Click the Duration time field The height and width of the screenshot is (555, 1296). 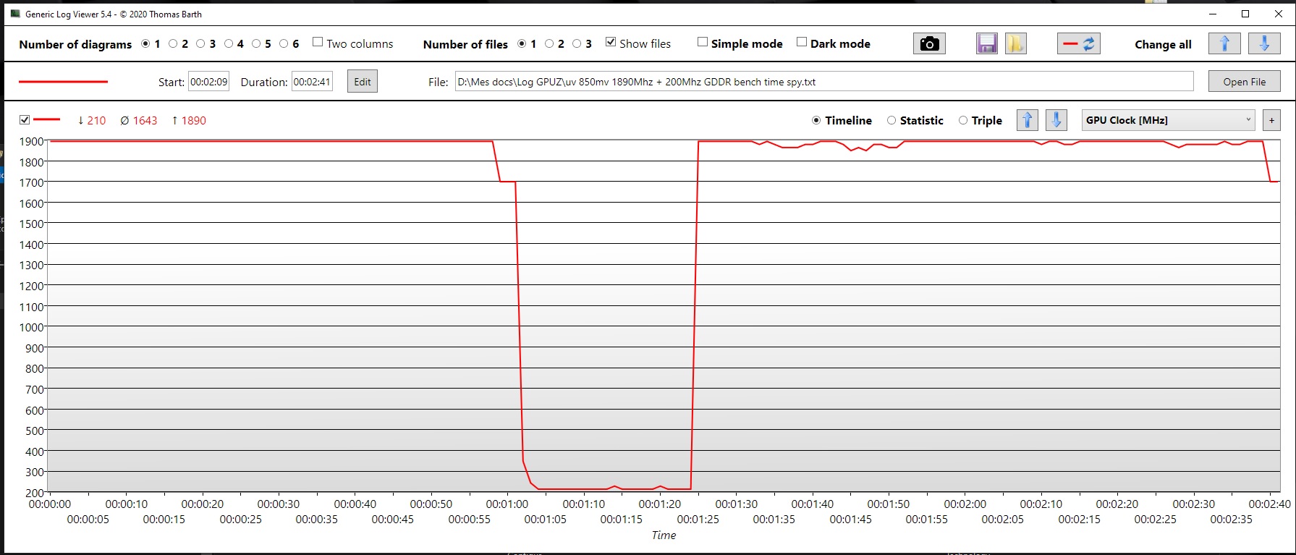click(312, 82)
